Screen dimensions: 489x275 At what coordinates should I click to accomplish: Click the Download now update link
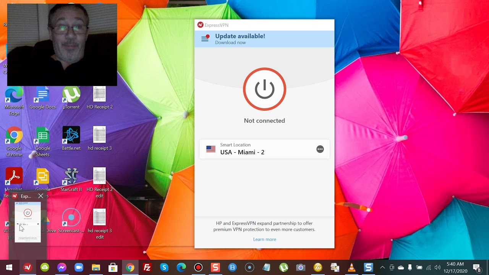coord(230,43)
